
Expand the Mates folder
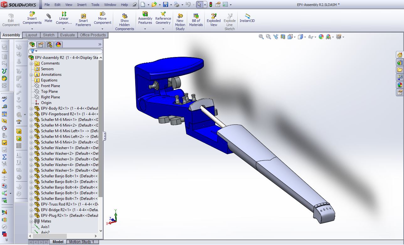(31, 221)
